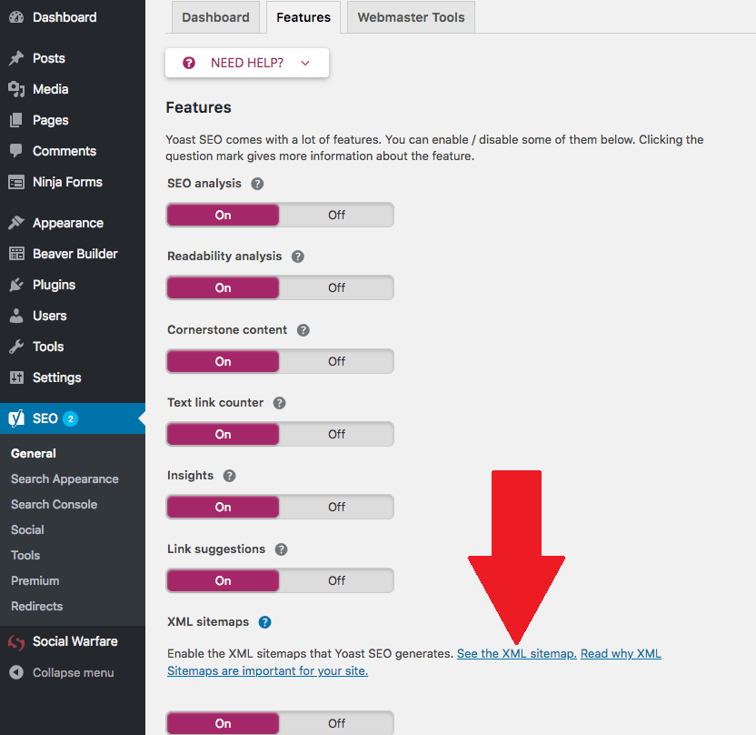The height and width of the screenshot is (735, 756).
Task: Turn off SEO analysis toggle
Action: 336,215
